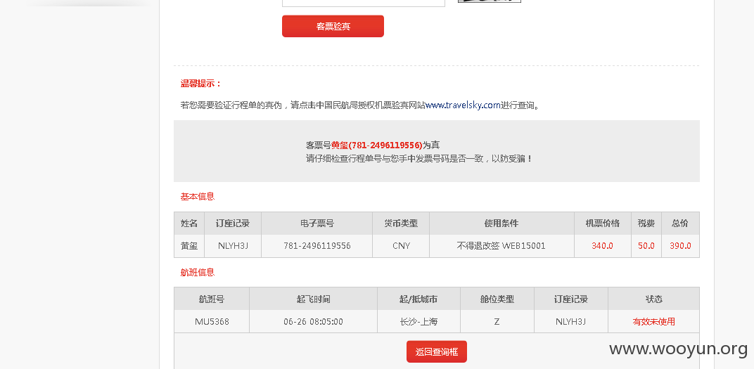754x369 pixels.
Task: Click the cabin class Z cell
Action: click(497, 322)
